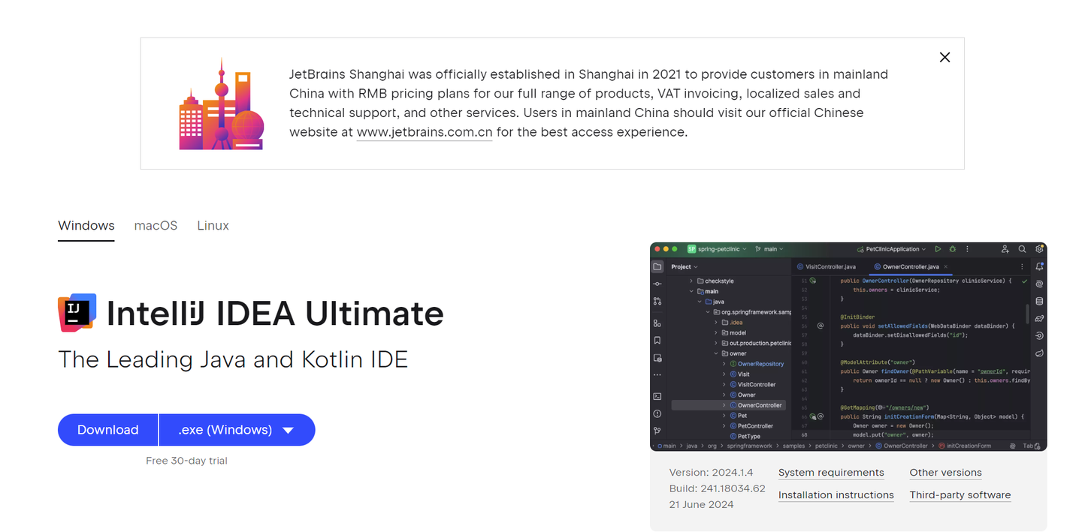Screen dimensions: 1082x532
Task: Expand the model package arrow
Action: pyautogui.click(x=715, y=332)
